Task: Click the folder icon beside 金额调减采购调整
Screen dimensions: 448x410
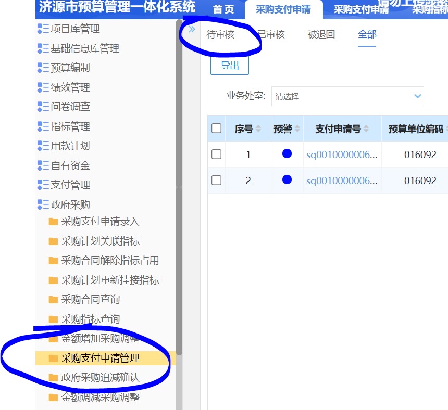Action: (x=53, y=398)
